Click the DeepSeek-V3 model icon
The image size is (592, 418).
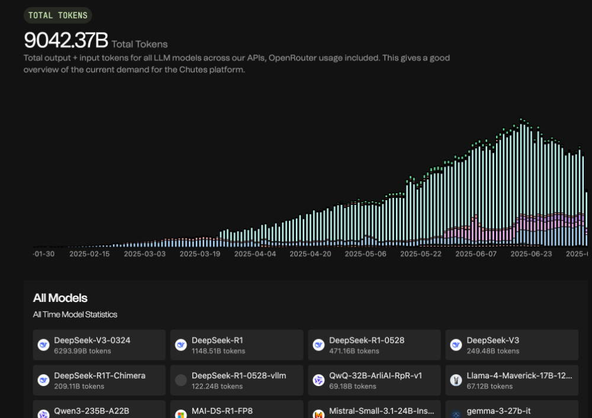coord(456,345)
